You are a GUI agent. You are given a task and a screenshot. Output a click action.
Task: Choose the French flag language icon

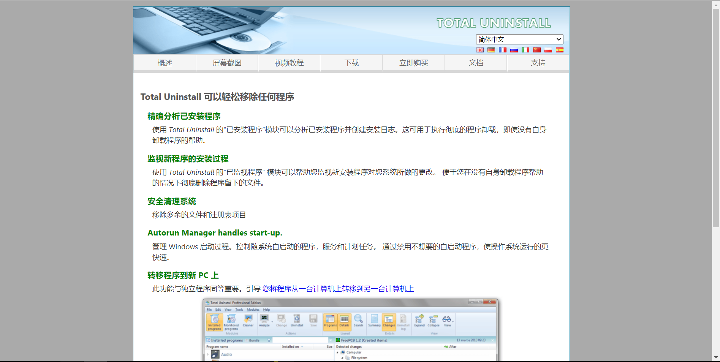(x=503, y=50)
